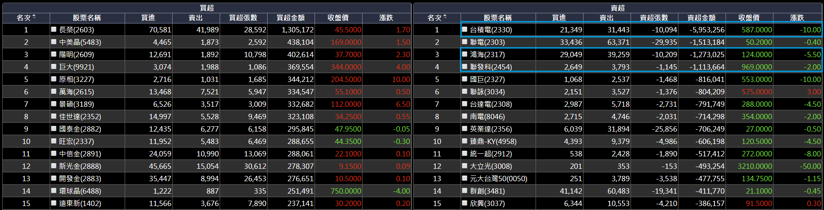
Task: Tick the checkbox for 大立光(3008)
Action: point(465,166)
